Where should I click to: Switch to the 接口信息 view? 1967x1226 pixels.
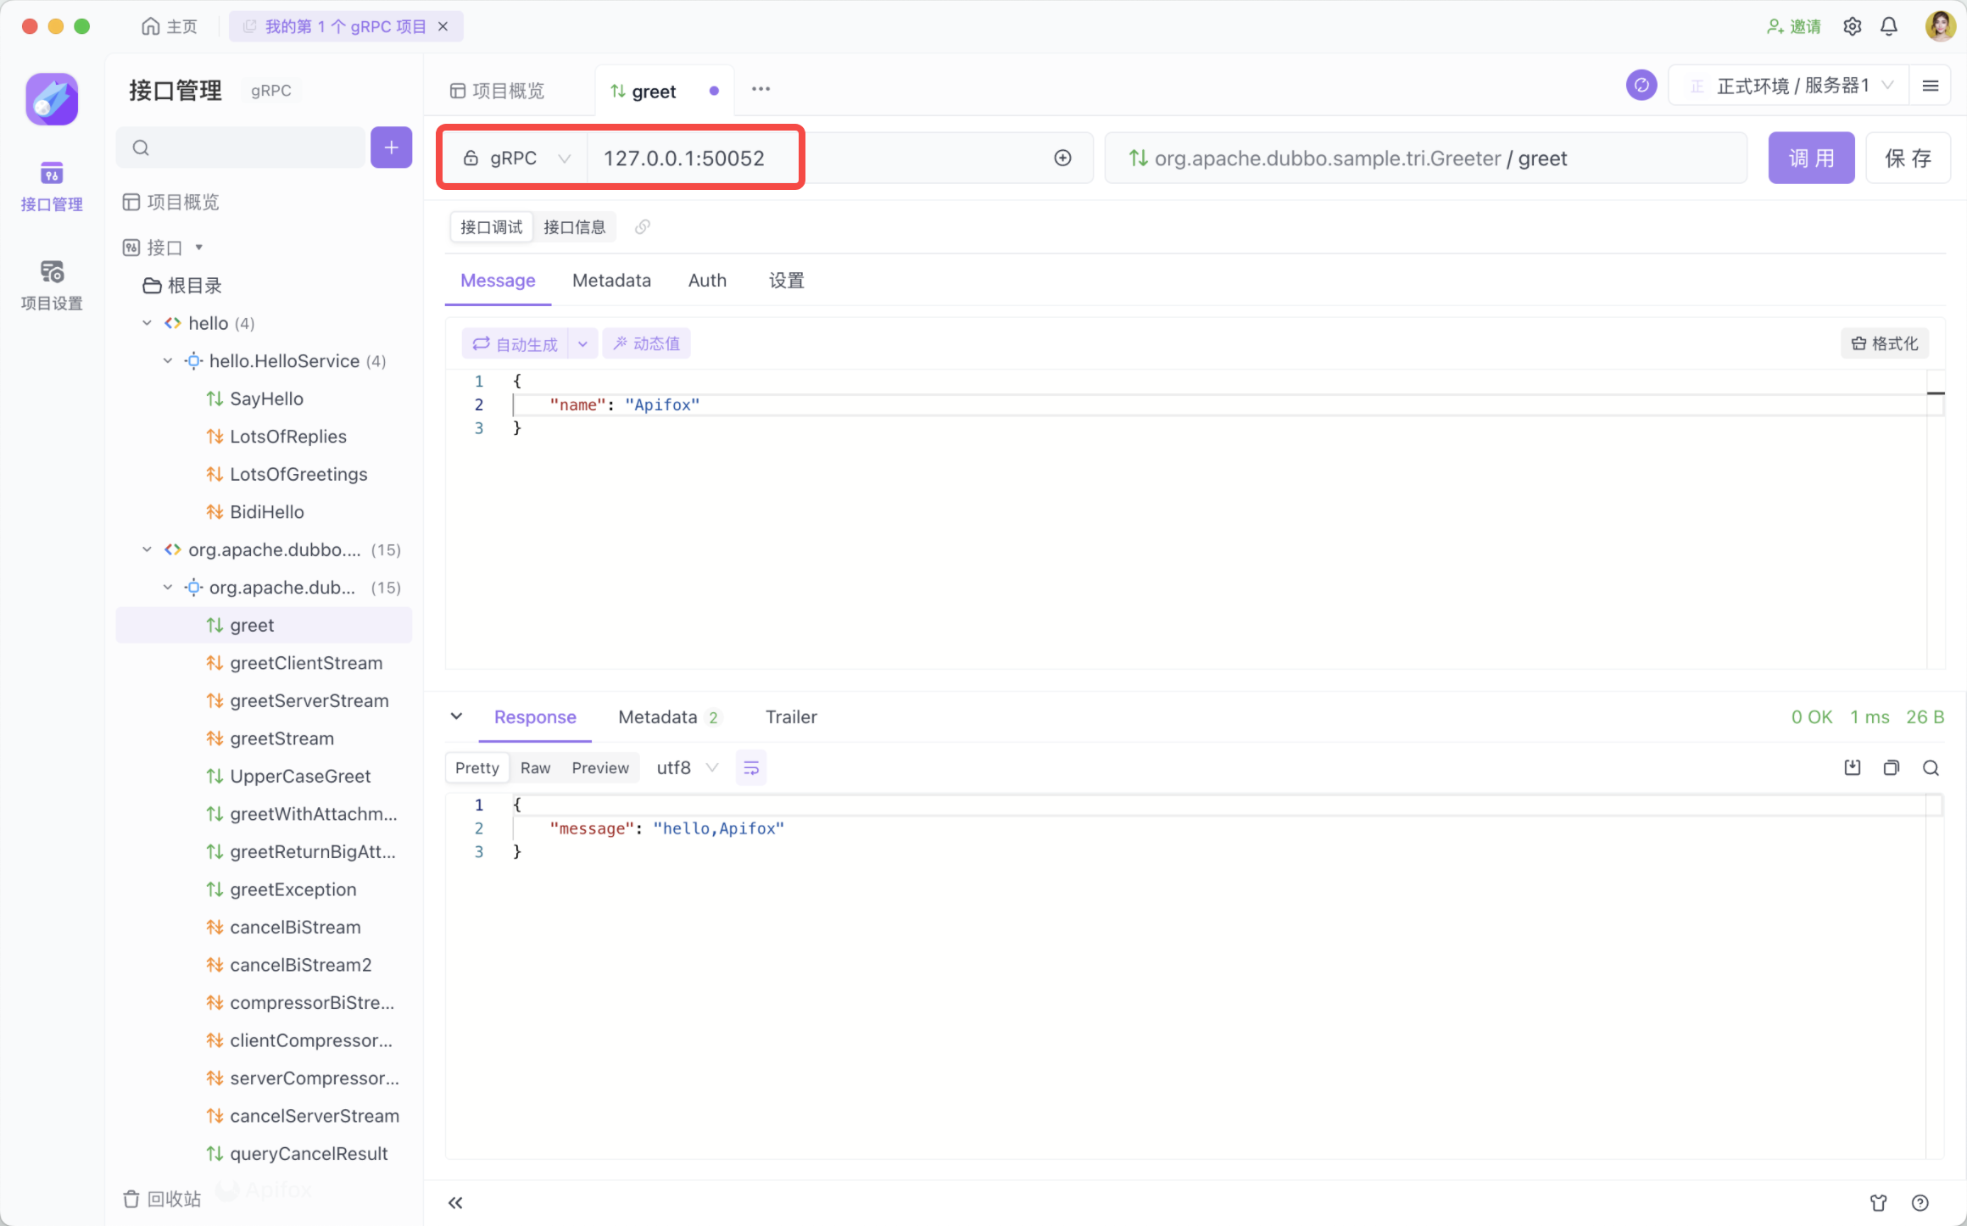pos(574,227)
